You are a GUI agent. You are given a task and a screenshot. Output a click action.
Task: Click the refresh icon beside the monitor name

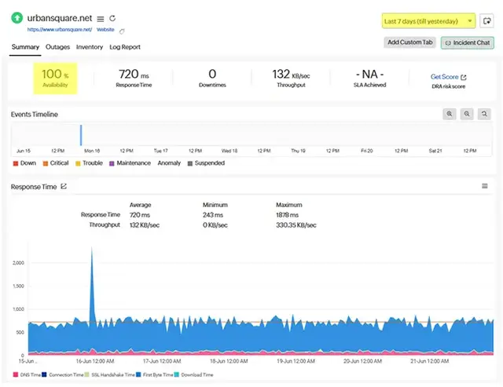(x=112, y=18)
